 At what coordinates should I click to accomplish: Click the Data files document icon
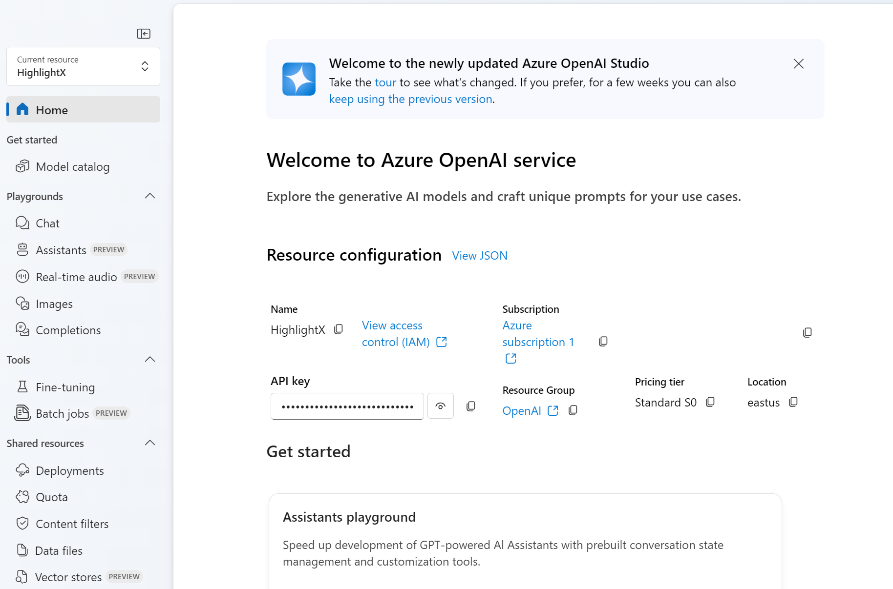pyautogui.click(x=22, y=550)
